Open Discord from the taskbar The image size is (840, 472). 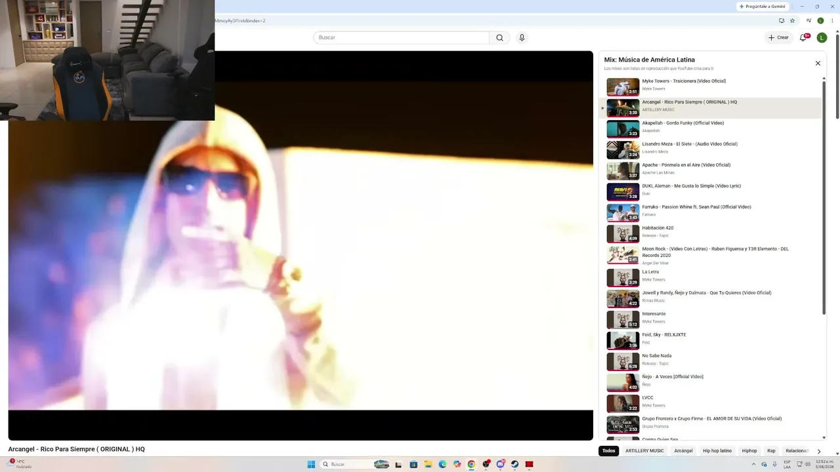click(500, 464)
